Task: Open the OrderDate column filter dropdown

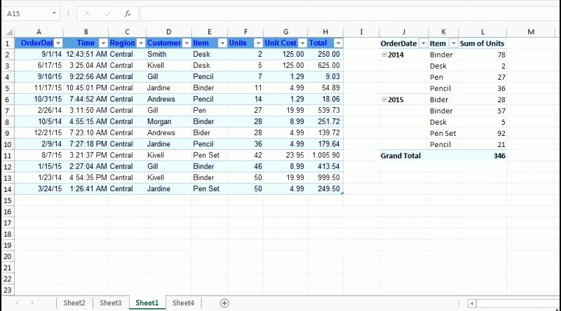Action: (58, 43)
